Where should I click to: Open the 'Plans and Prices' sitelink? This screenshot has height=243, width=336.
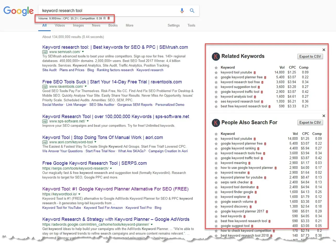[72, 70]
